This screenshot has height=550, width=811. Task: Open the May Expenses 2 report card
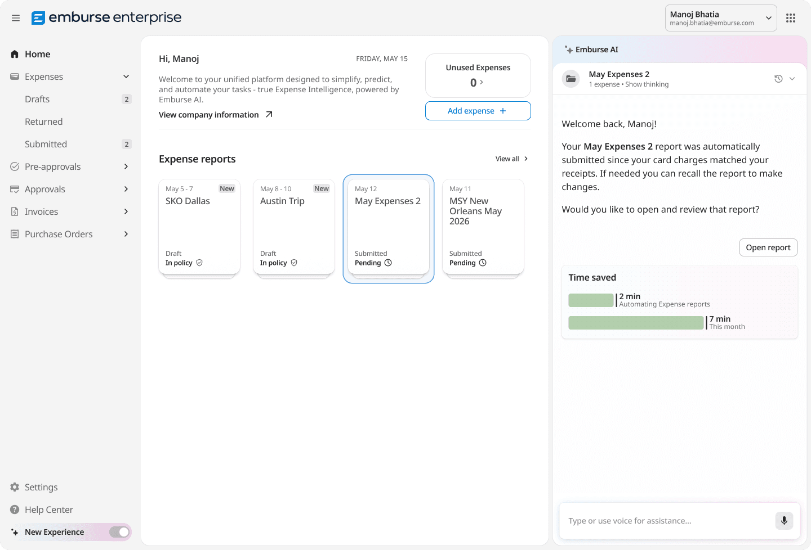389,227
